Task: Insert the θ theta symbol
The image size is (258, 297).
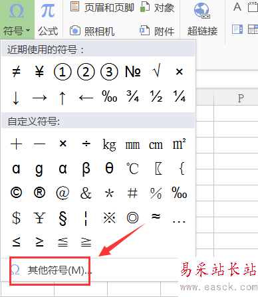Action: pos(109,168)
